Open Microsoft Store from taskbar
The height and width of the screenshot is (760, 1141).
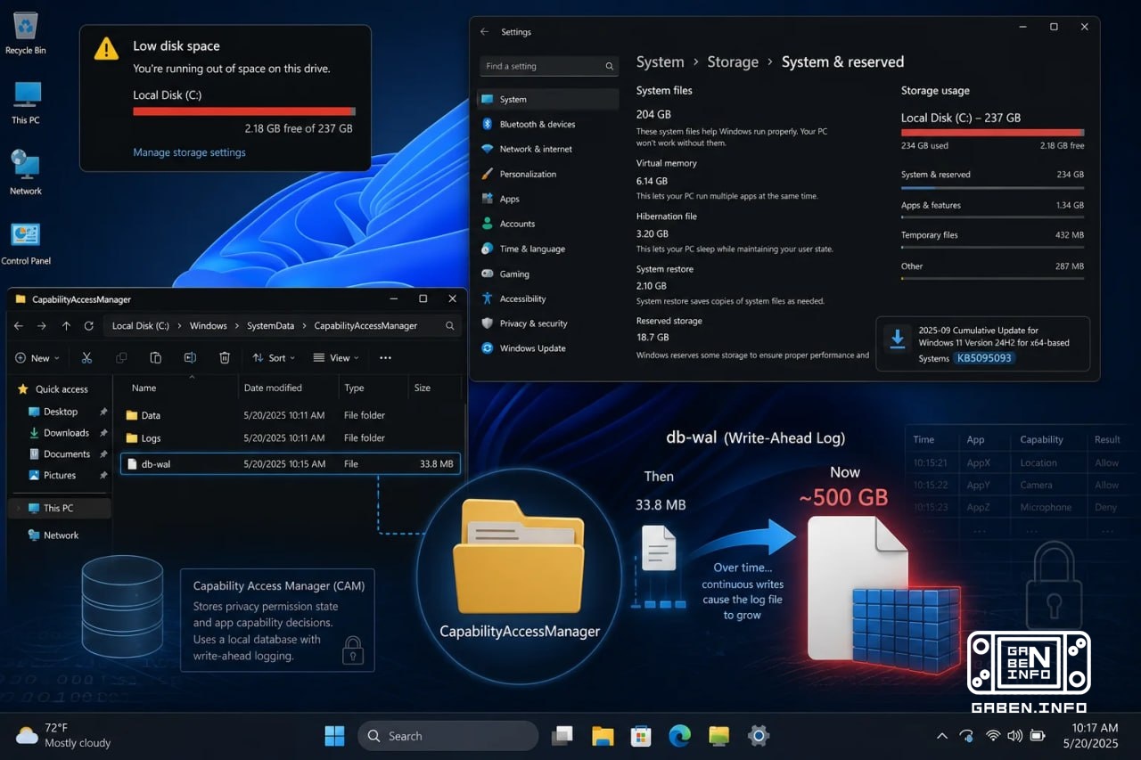point(641,736)
